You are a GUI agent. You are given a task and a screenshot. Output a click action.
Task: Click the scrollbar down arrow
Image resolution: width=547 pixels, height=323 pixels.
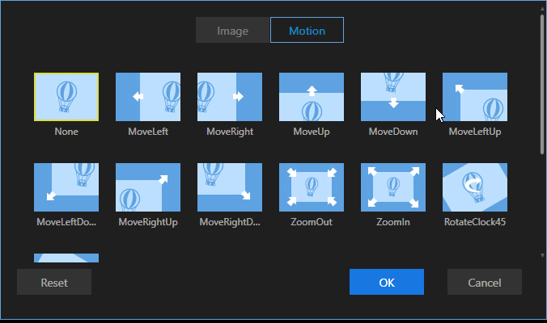pos(542,255)
